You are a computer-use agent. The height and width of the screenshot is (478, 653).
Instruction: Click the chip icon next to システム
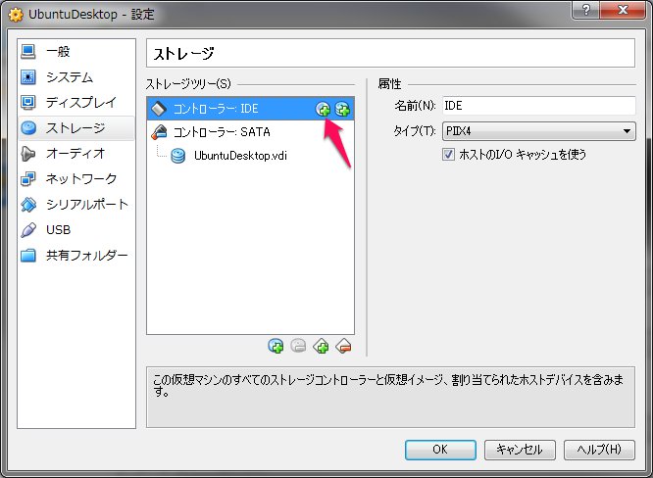[x=28, y=77]
